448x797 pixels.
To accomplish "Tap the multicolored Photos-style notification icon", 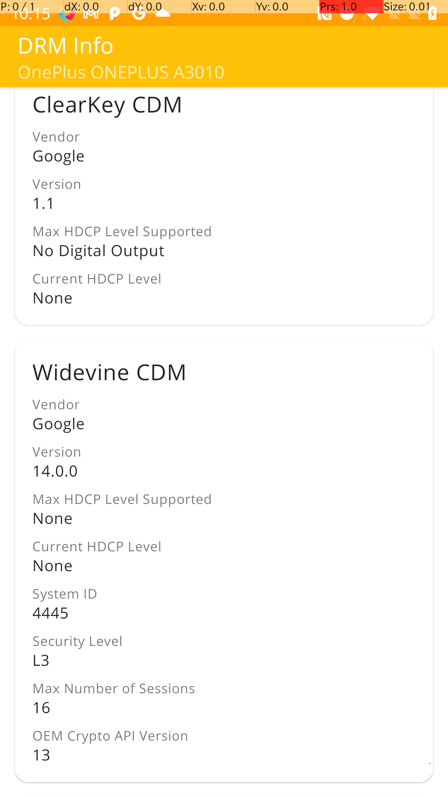I will tap(66, 15).
